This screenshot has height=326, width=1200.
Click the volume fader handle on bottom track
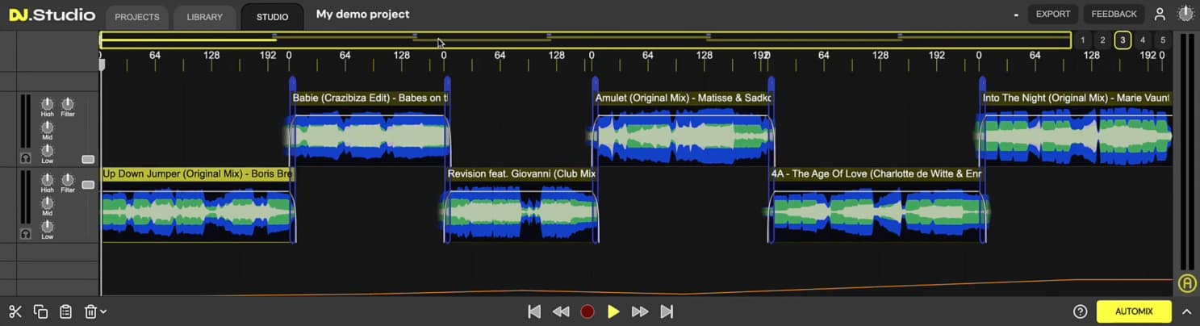point(88,185)
